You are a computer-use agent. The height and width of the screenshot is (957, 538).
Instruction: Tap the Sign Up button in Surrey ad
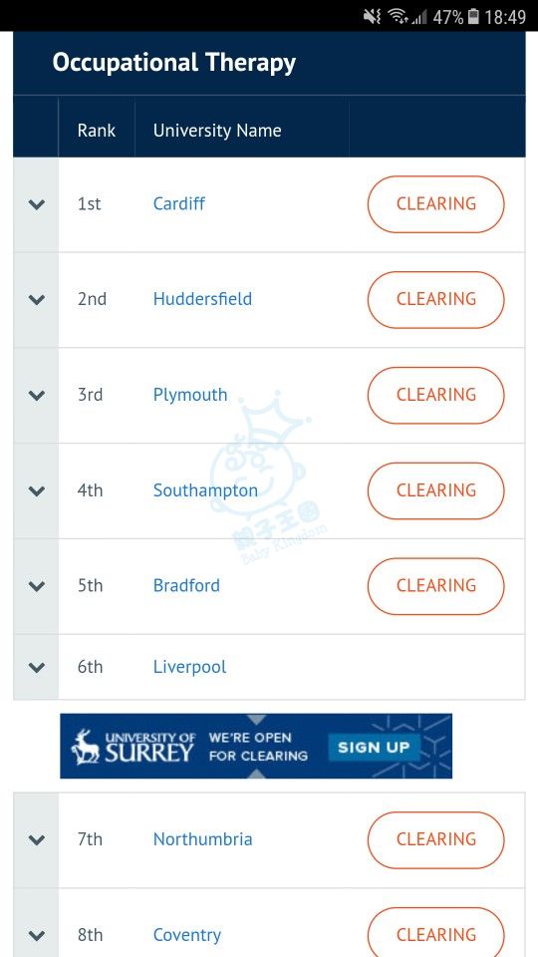click(374, 747)
